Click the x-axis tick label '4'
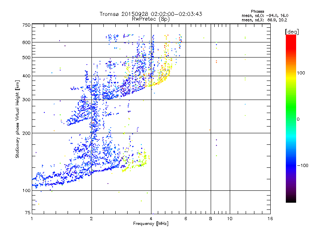Viewport: 318px width, 238px height. click(x=151, y=219)
